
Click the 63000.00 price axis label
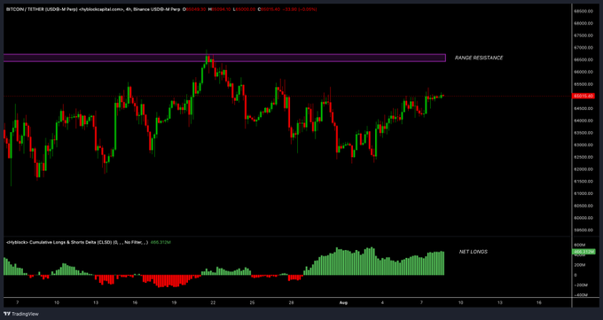(583, 145)
